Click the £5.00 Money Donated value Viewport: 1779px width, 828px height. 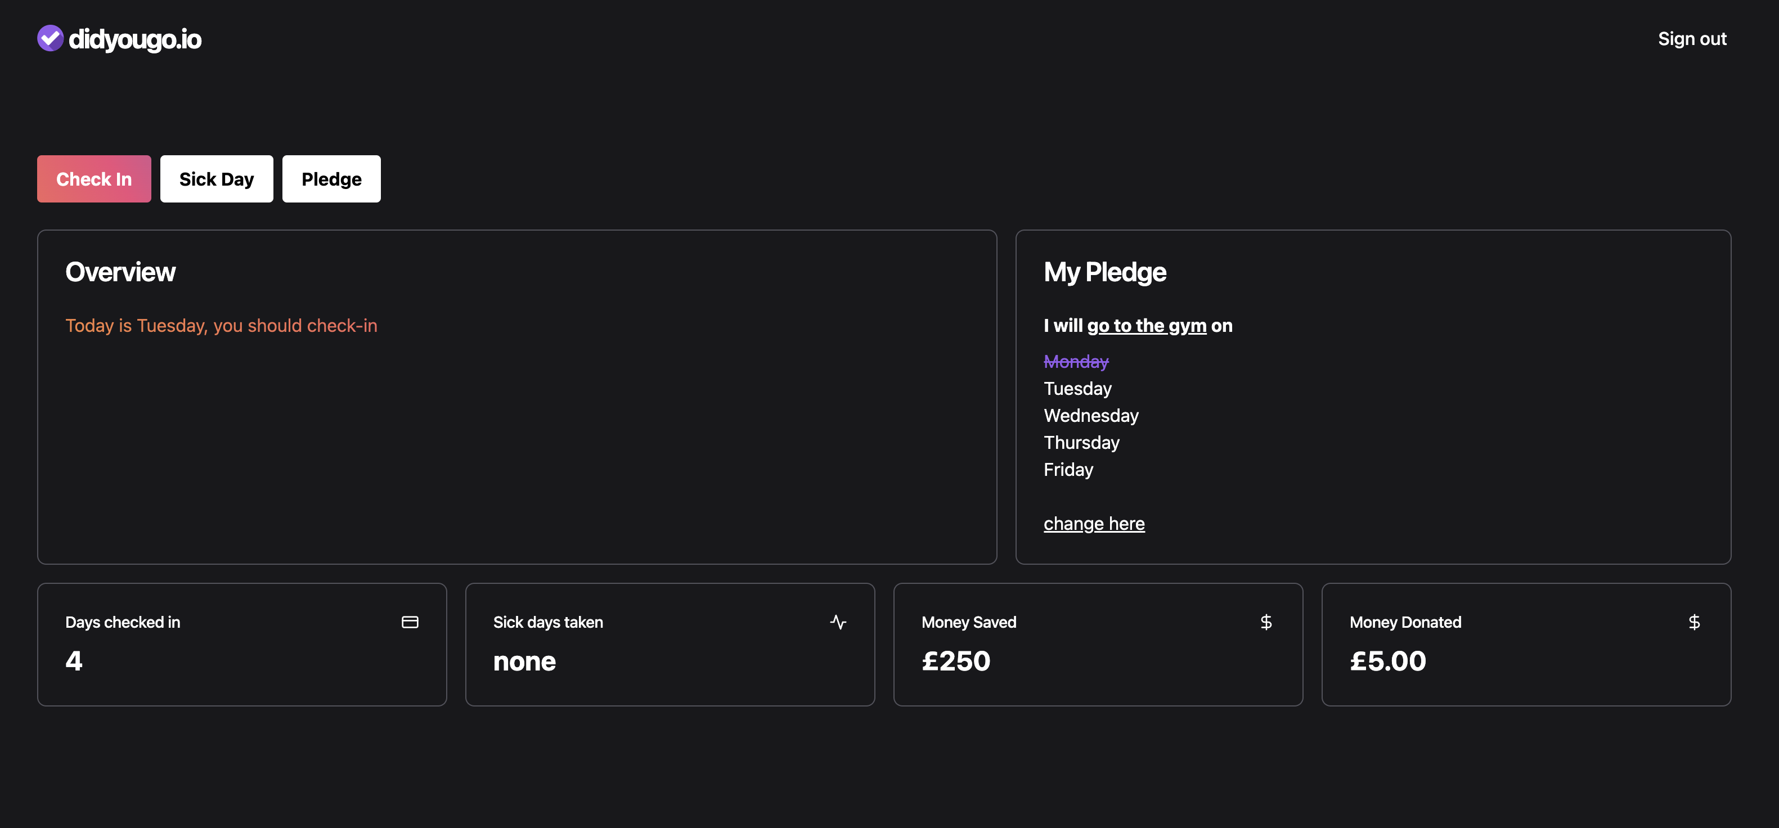tap(1387, 661)
